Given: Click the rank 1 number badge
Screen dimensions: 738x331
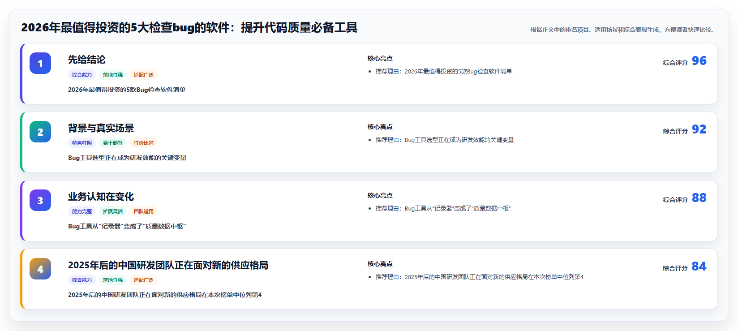Looking at the screenshot, I should pos(40,63).
